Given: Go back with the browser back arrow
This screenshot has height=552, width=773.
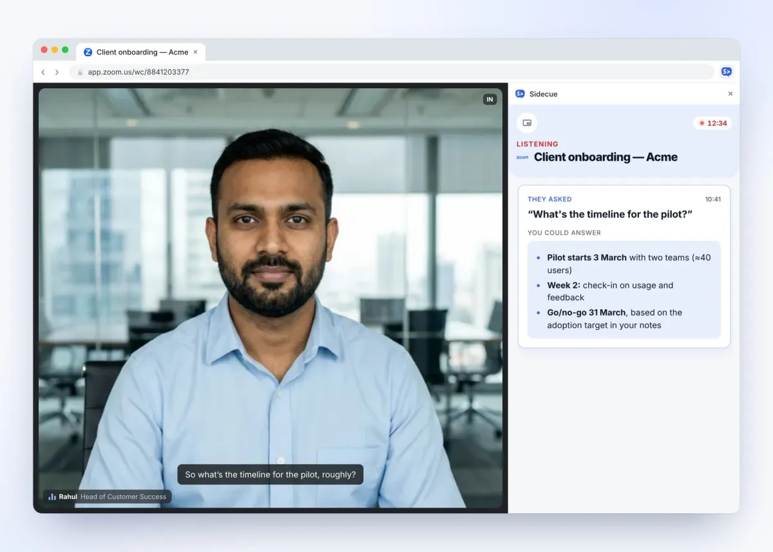Looking at the screenshot, I should click(x=43, y=72).
